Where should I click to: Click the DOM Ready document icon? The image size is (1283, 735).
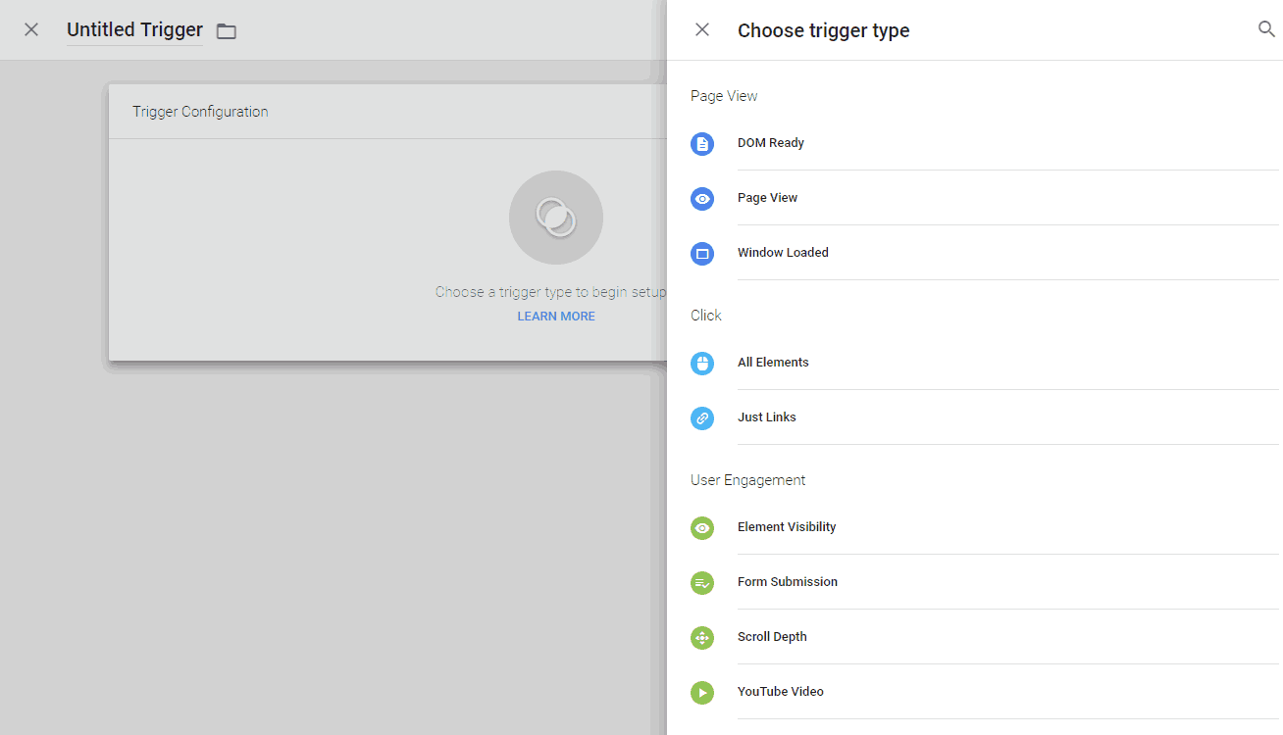coord(702,144)
